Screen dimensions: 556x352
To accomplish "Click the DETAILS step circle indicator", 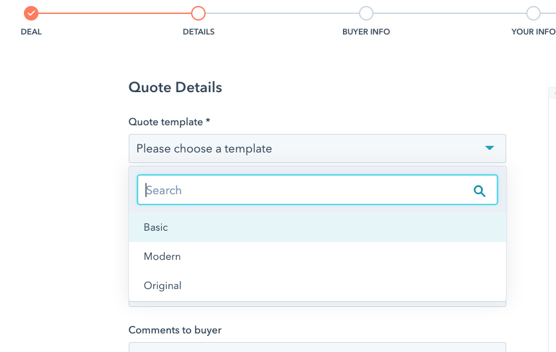I will click(x=198, y=13).
